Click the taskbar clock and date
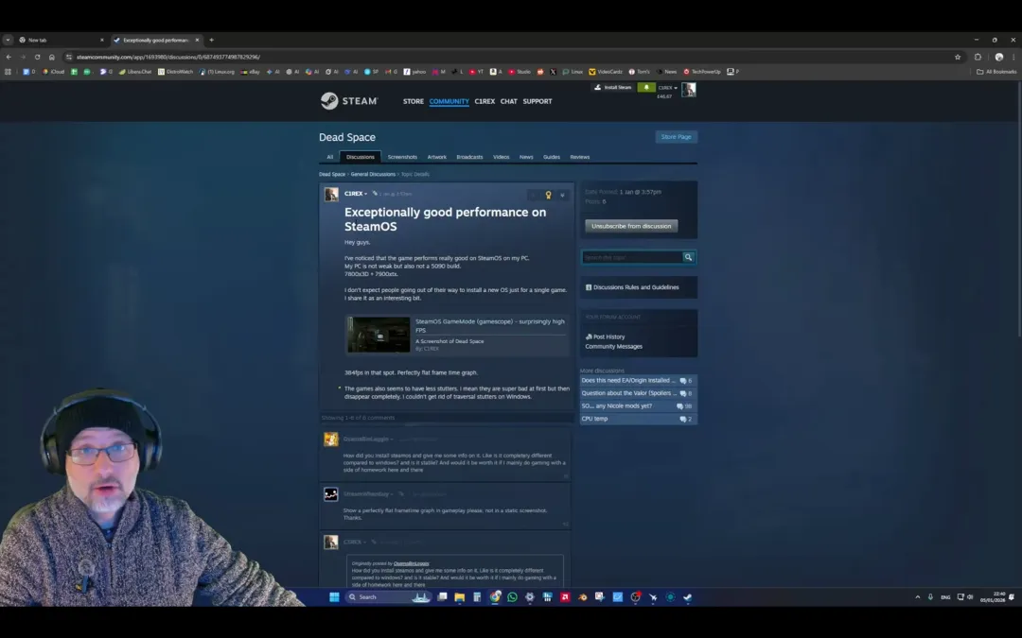The image size is (1022, 638). 994,597
